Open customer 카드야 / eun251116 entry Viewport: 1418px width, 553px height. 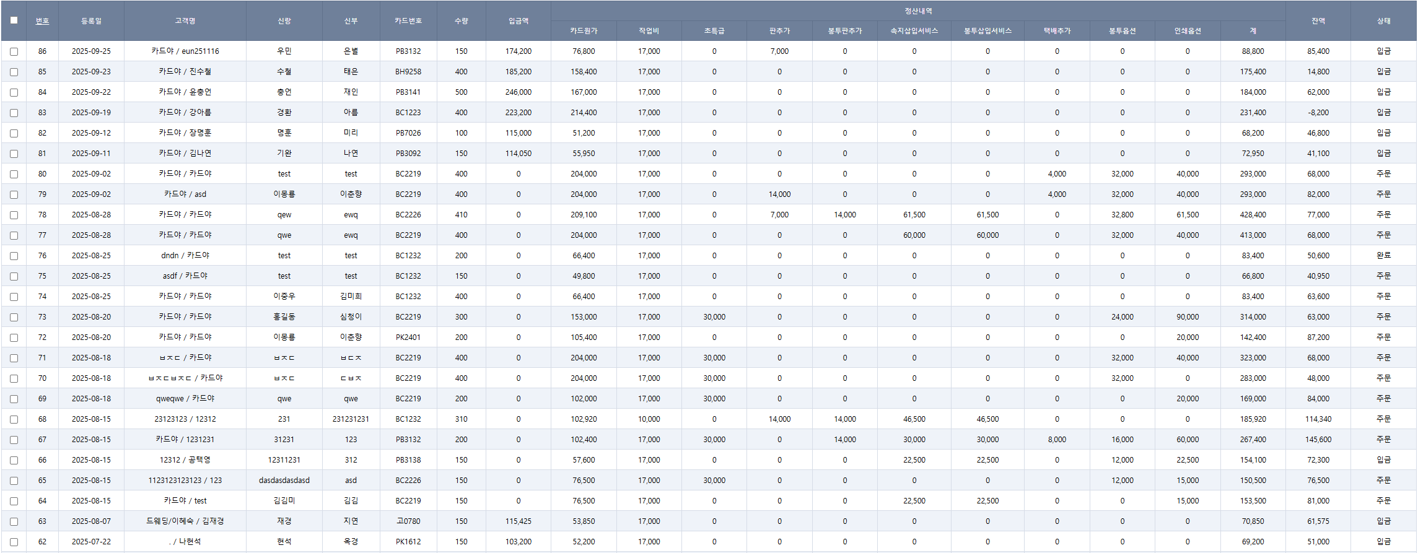(x=185, y=51)
